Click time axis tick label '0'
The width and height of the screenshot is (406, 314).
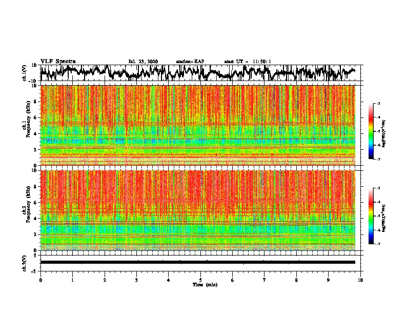pos(40,280)
